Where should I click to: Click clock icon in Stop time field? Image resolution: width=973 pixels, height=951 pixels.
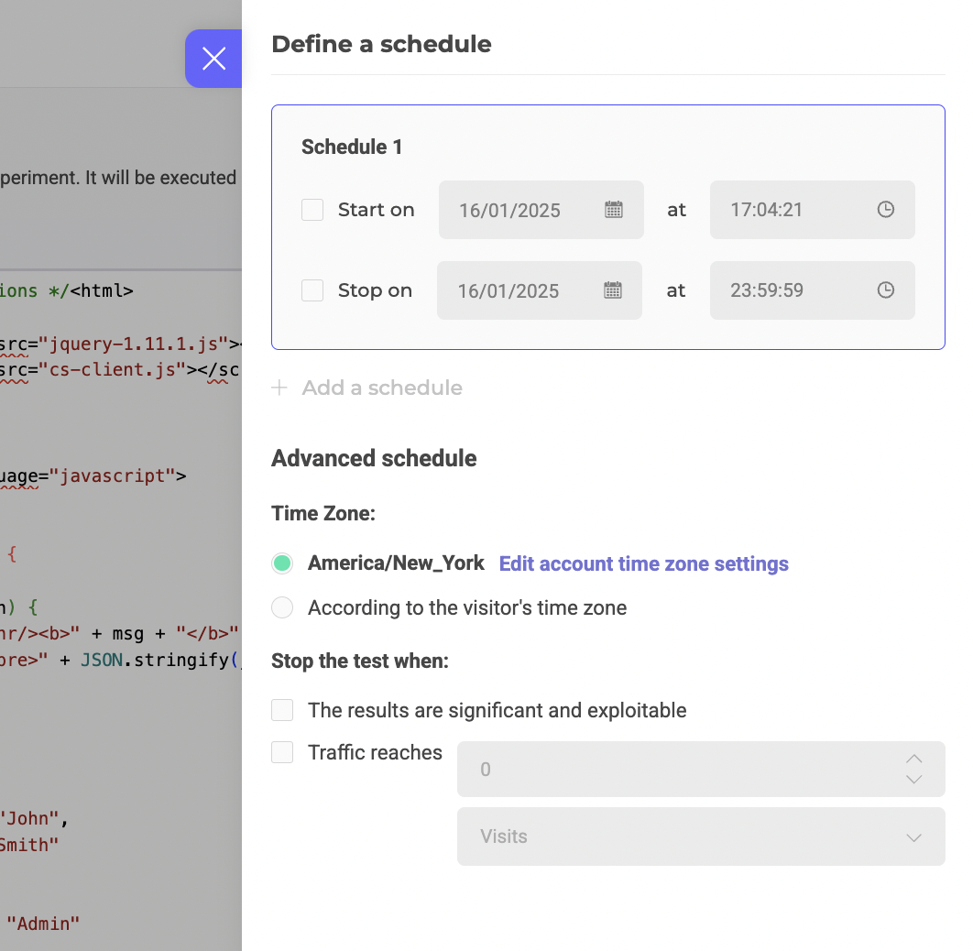pos(885,290)
